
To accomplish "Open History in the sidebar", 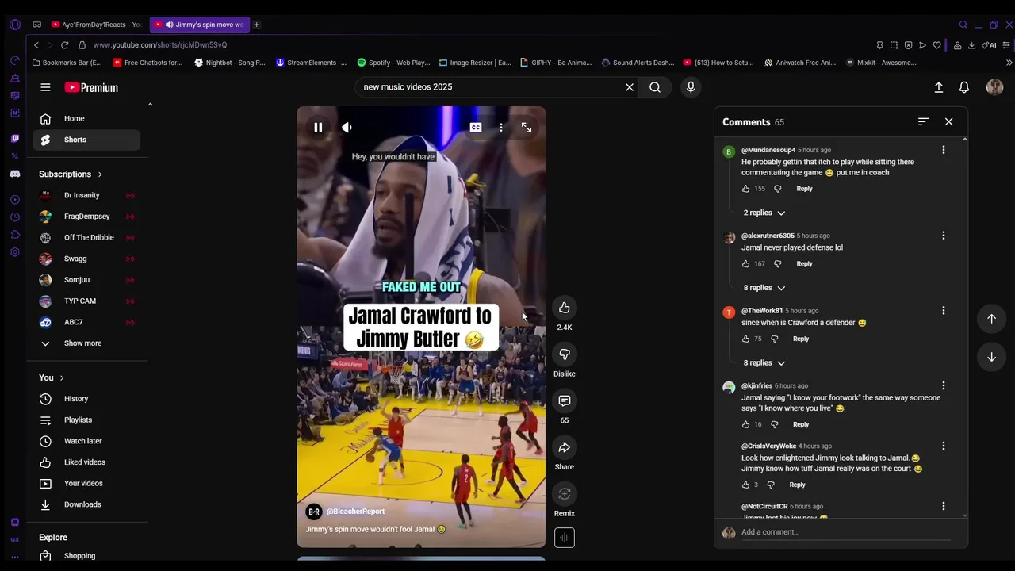I will click(x=86, y=399).
